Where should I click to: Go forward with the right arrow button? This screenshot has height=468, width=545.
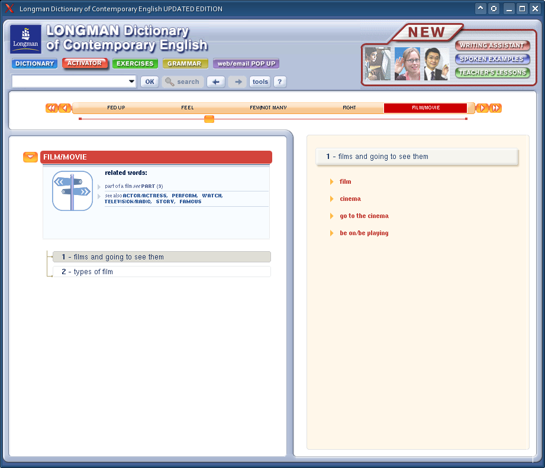pos(238,82)
